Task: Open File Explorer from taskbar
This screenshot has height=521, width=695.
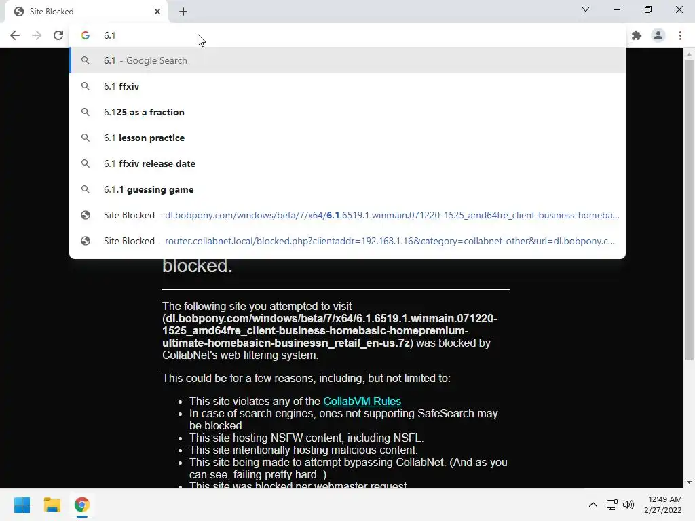Action: pos(52,505)
